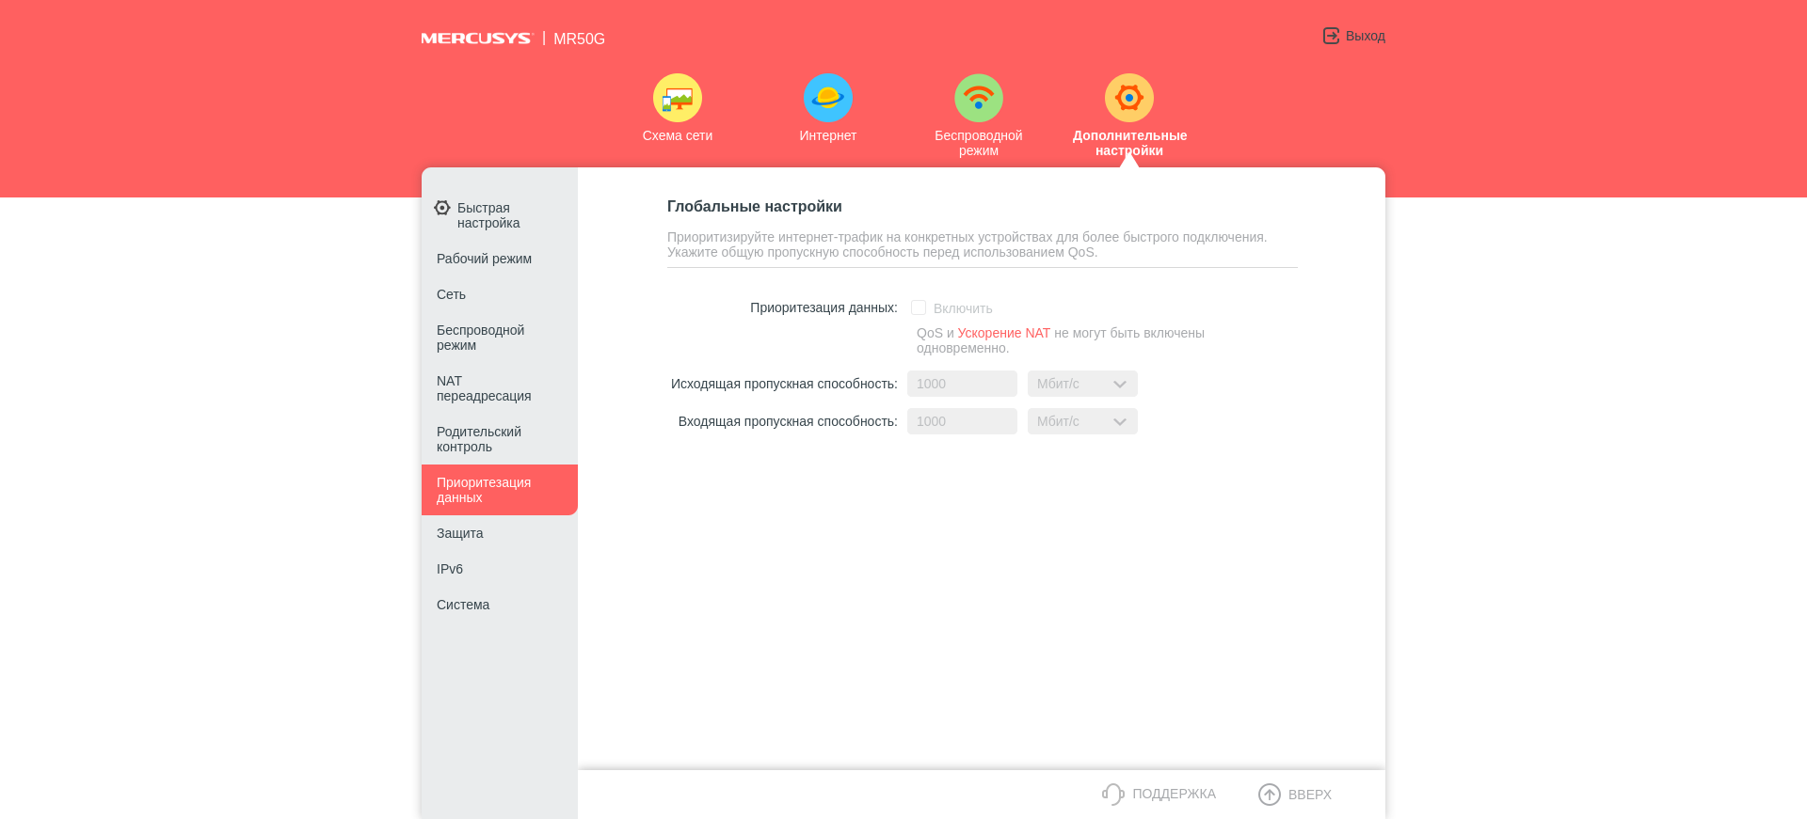Open the Сеть sidebar section
The height and width of the screenshot is (819, 1807).
[x=451, y=294]
